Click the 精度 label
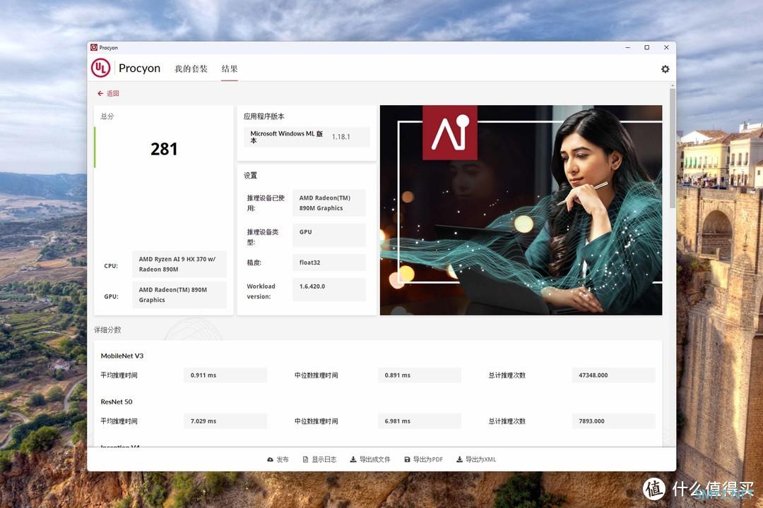763x508 pixels. (254, 262)
